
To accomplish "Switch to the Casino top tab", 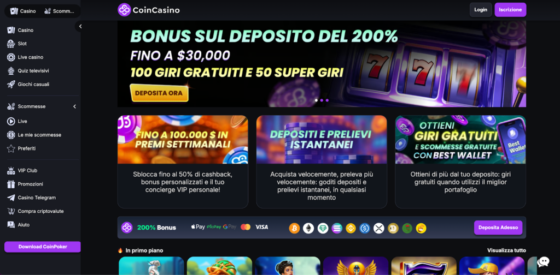I will (x=23, y=11).
